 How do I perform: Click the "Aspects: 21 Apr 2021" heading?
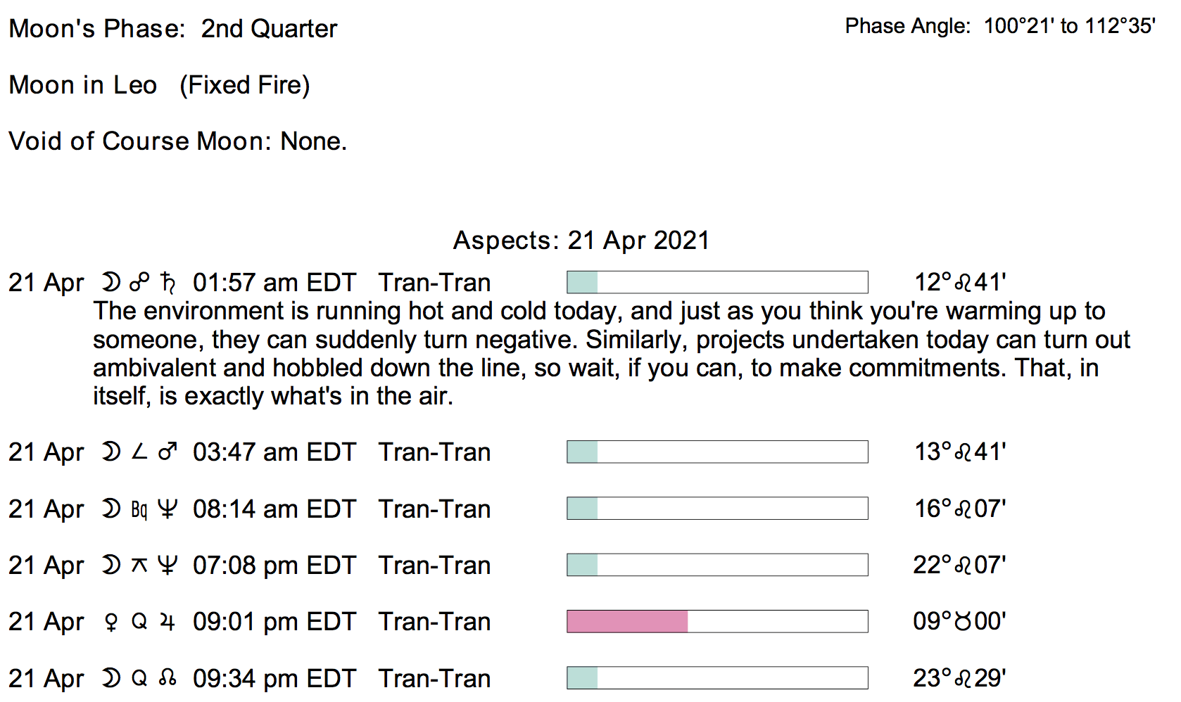581,241
